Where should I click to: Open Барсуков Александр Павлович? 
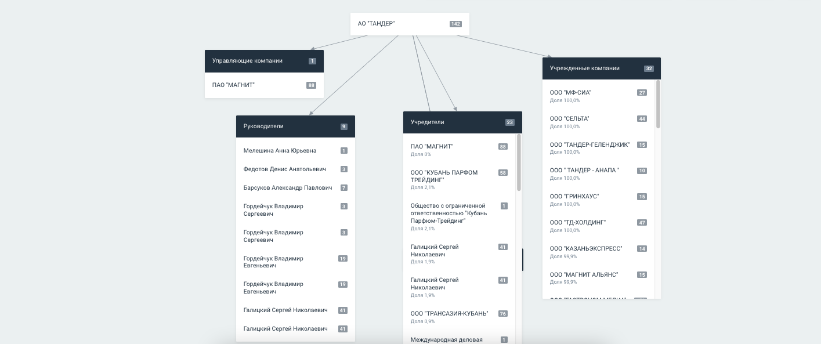coord(288,188)
